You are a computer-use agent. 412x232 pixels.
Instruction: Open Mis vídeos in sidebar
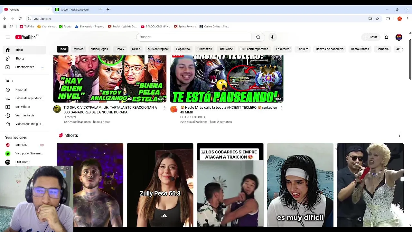24,107
